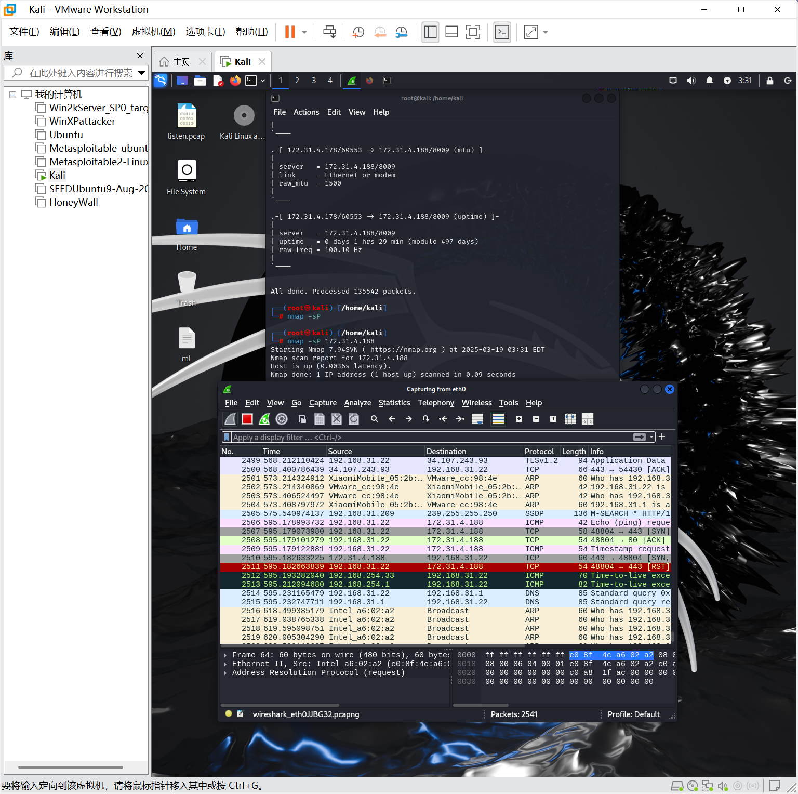The height and width of the screenshot is (794, 798).
Task: Collapse the 我的计算机 tree node
Action: [12, 95]
